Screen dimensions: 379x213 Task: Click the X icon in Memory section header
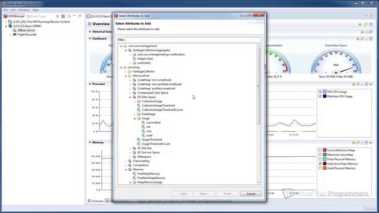click(371, 143)
